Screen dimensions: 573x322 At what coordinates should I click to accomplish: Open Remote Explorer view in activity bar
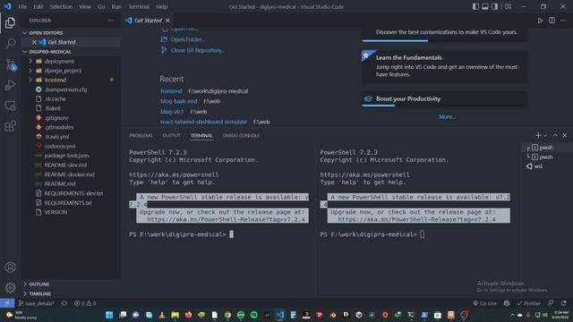(10, 106)
